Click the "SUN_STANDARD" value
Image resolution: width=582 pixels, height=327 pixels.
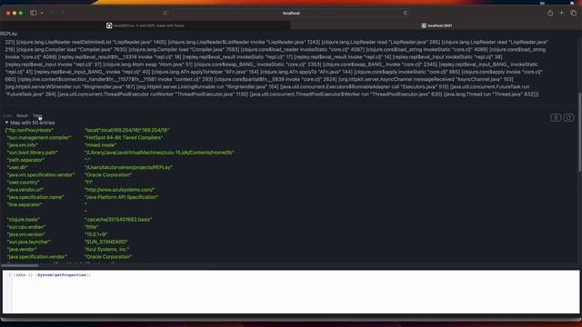(106, 242)
